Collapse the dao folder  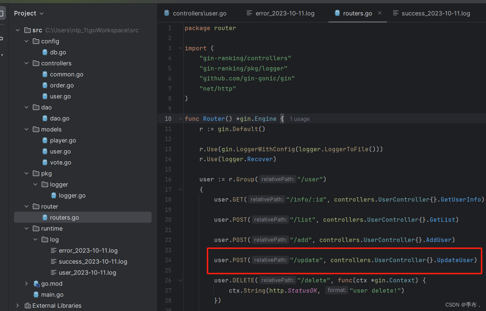26,107
